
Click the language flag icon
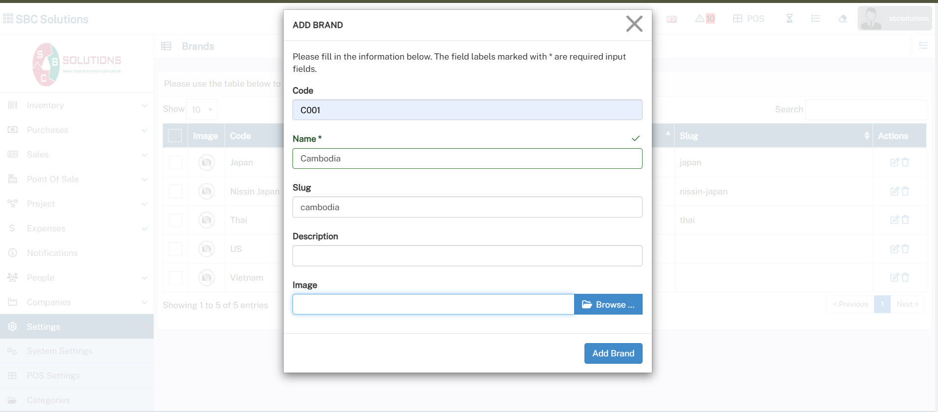(672, 19)
